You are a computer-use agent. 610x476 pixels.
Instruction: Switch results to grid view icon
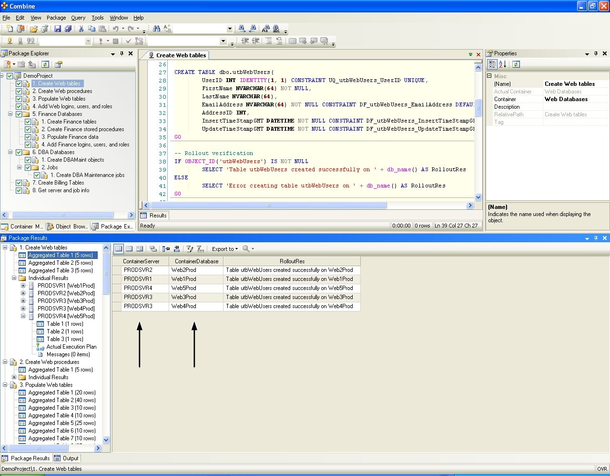point(119,248)
